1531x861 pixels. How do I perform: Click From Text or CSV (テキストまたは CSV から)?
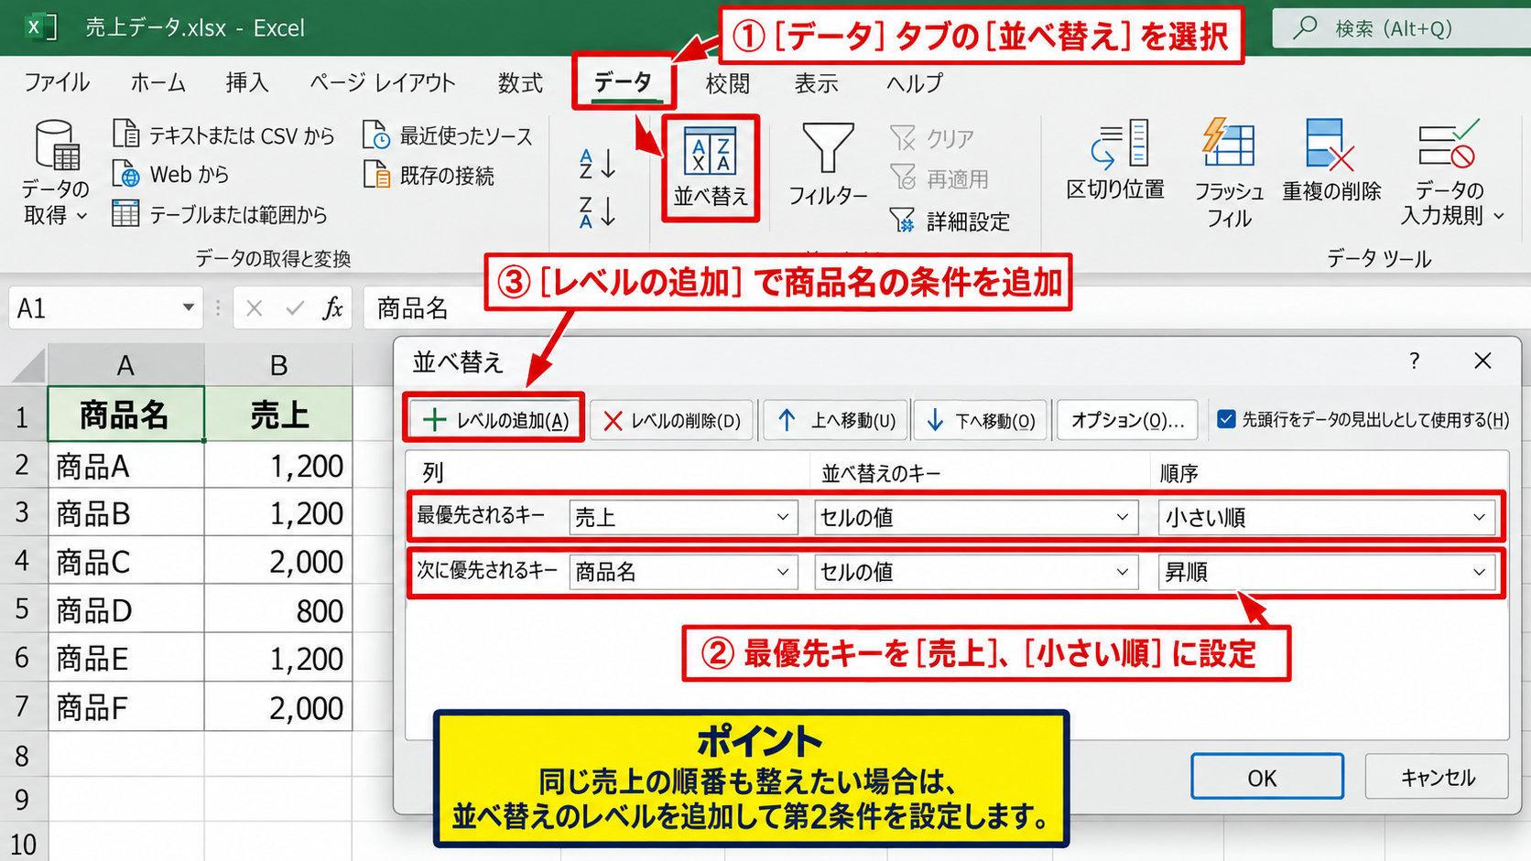click(x=223, y=135)
